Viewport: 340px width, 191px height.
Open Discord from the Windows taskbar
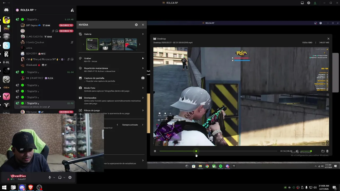click(x=22, y=188)
